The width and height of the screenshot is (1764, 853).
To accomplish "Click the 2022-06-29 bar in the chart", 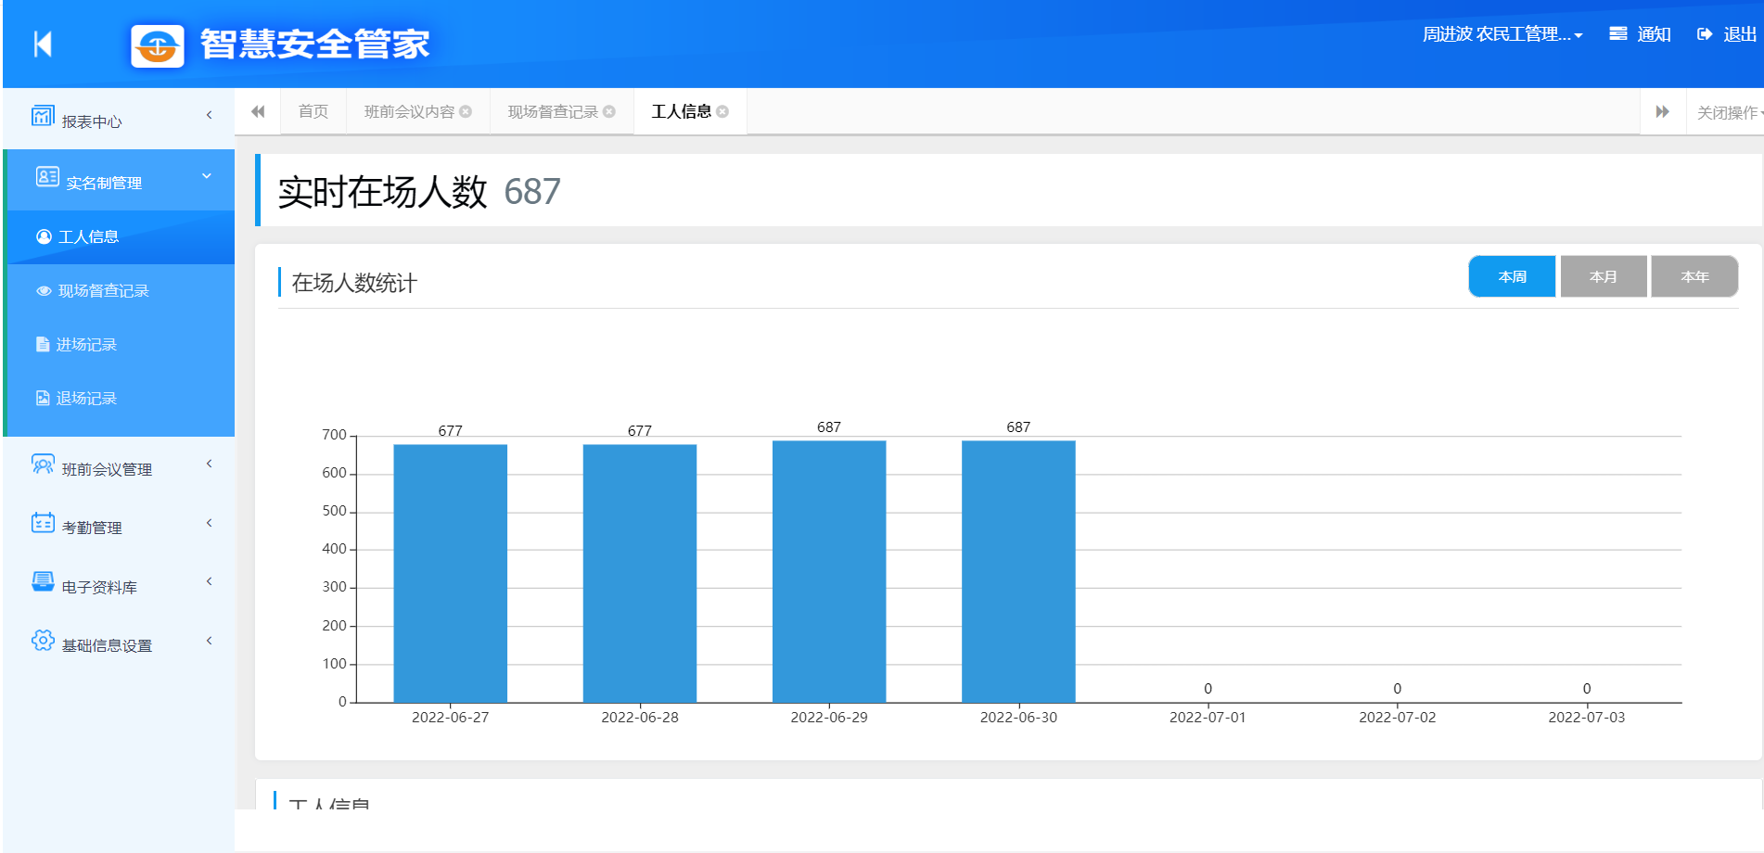I will tap(828, 570).
